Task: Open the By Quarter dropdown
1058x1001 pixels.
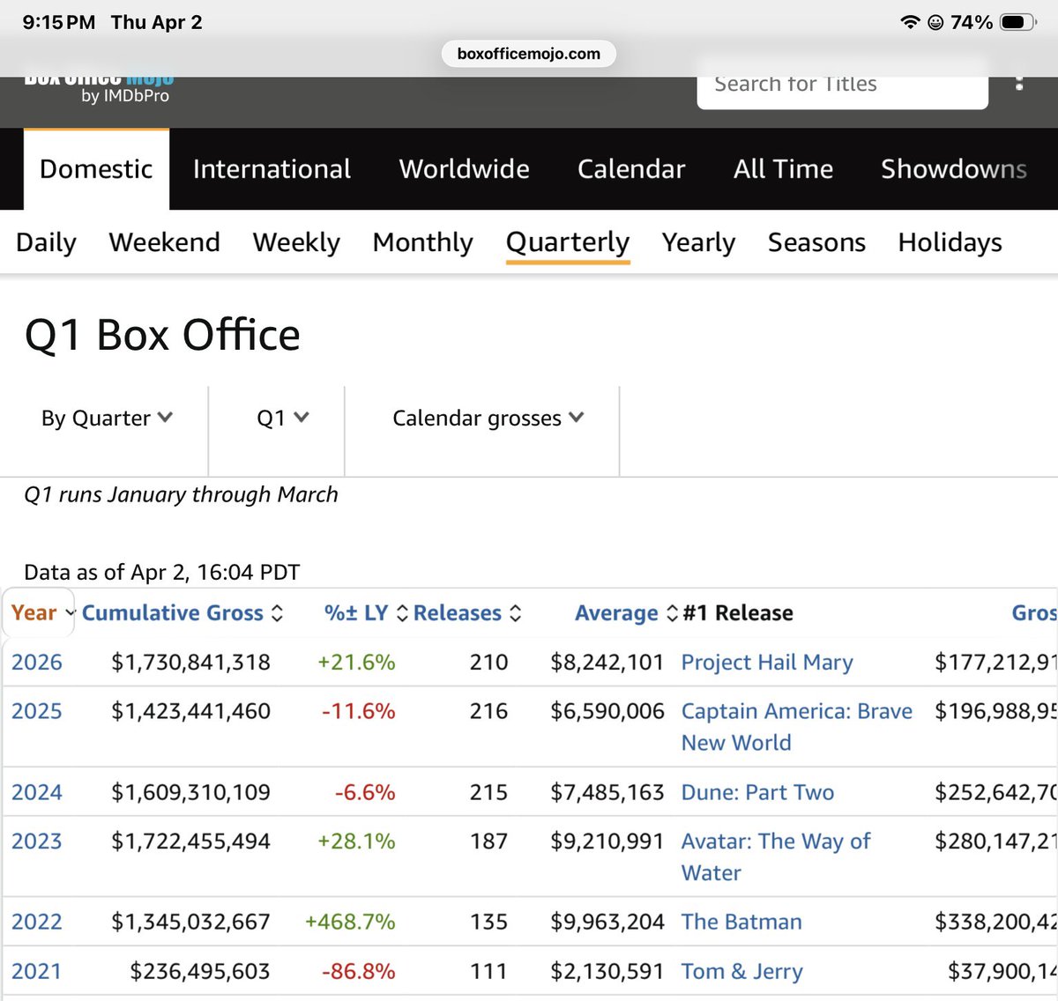Action: coord(107,419)
